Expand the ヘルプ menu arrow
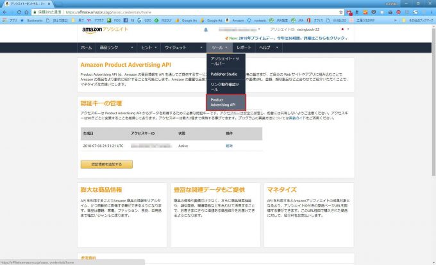 [x=277, y=47]
